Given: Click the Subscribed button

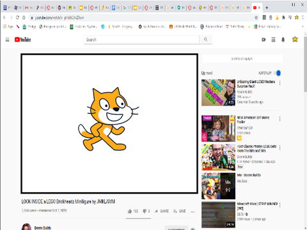Looking at the screenshot, I should 177,228.
